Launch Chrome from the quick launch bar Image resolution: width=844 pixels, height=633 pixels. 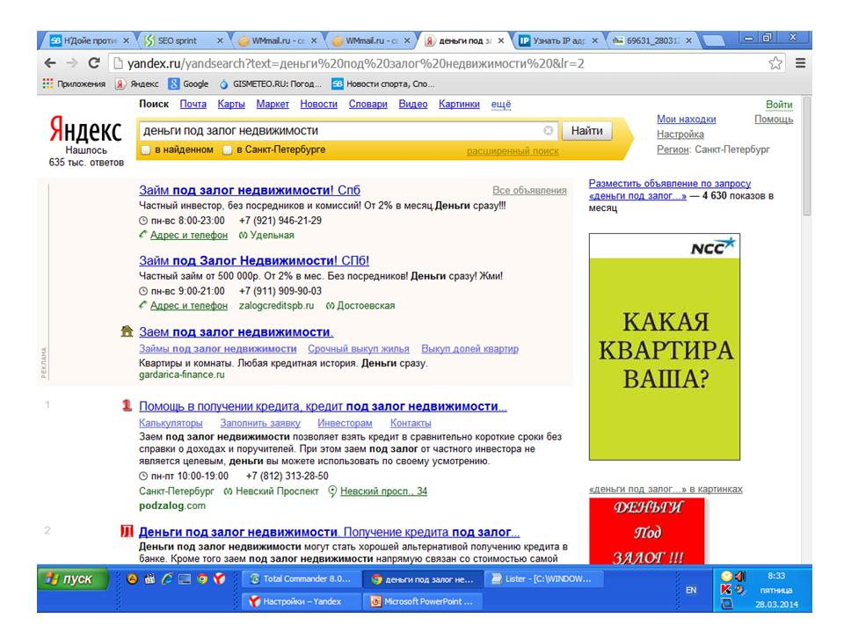point(202,579)
